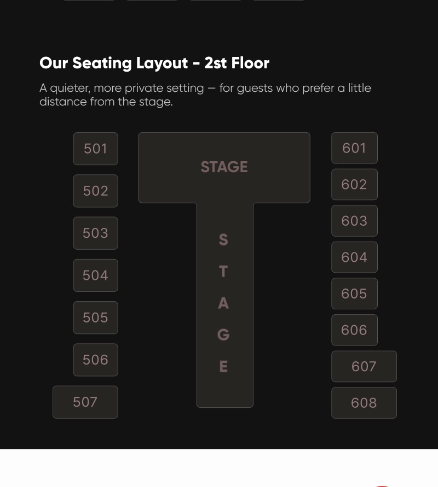Click seat 505
The width and height of the screenshot is (438, 487).
click(x=95, y=318)
